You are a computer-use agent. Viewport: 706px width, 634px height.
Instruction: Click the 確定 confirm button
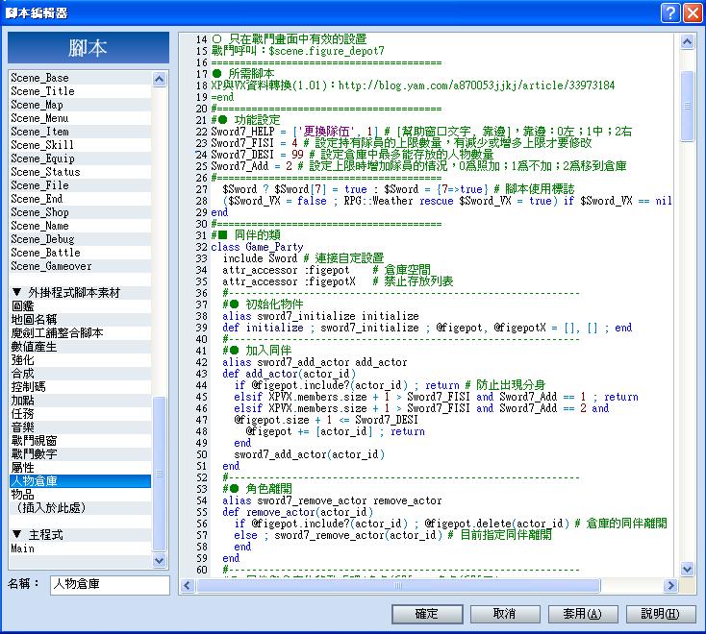coord(427,614)
